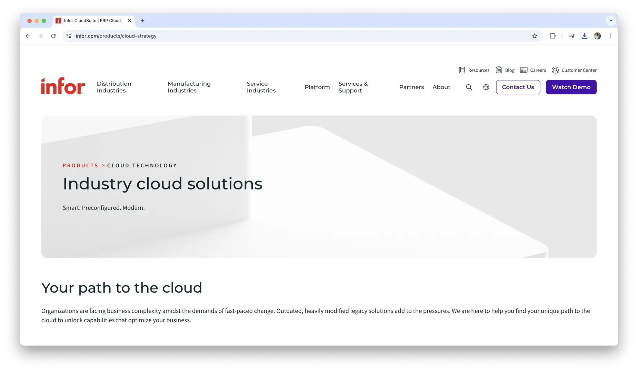The height and width of the screenshot is (372, 638).
Task: Close the Infor CloudSuite tab
Action: click(x=129, y=21)
